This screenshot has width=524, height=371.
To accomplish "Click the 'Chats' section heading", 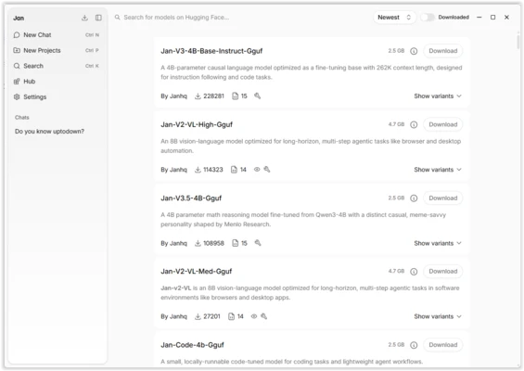I will [x=22, y=117].
